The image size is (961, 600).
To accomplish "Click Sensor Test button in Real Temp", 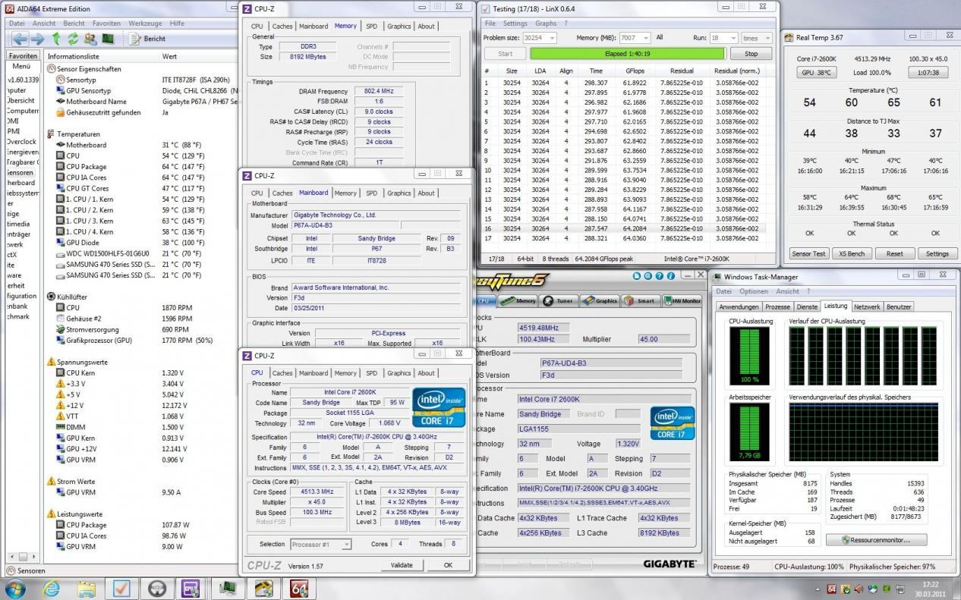I will coord(808,253).
